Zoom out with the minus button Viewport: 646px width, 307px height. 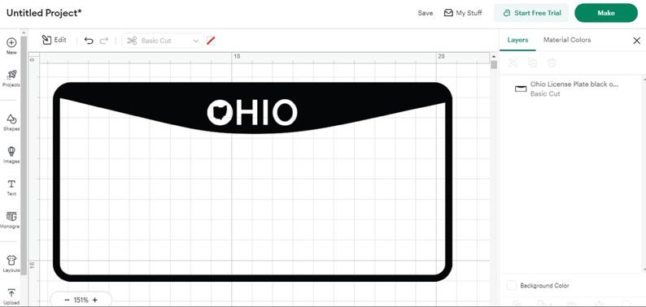pos(67,300)
